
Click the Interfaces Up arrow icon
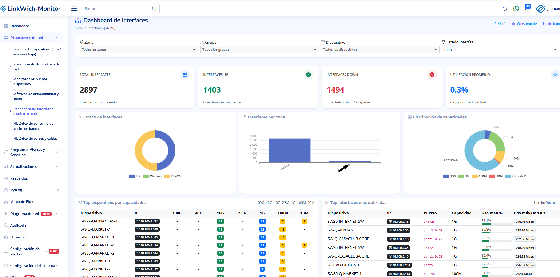[308, 75]
